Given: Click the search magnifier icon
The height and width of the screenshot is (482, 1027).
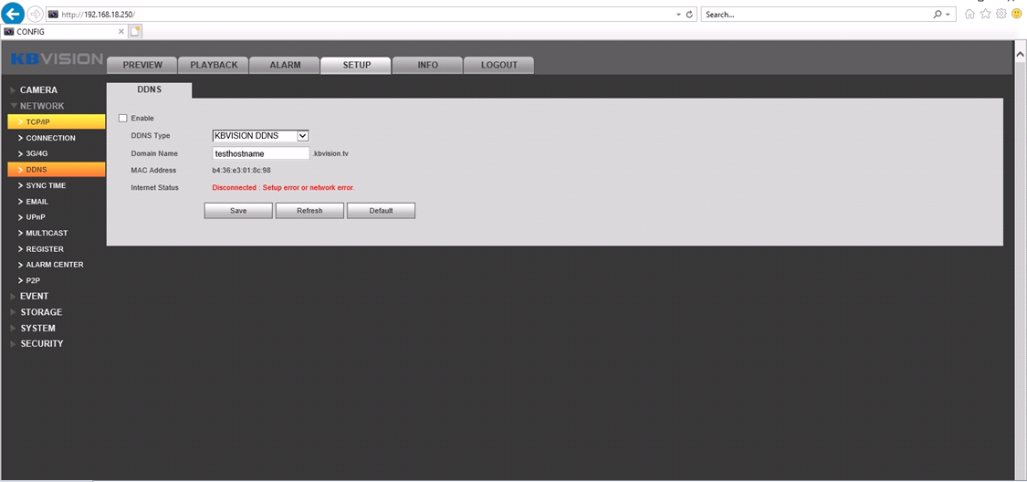Looking at the screenshot, I should pyautogui.click(x=938, y=15).
